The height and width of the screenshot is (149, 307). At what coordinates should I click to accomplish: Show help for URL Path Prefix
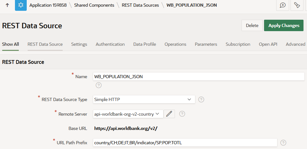pyautogui.click(x=283, y=143)
